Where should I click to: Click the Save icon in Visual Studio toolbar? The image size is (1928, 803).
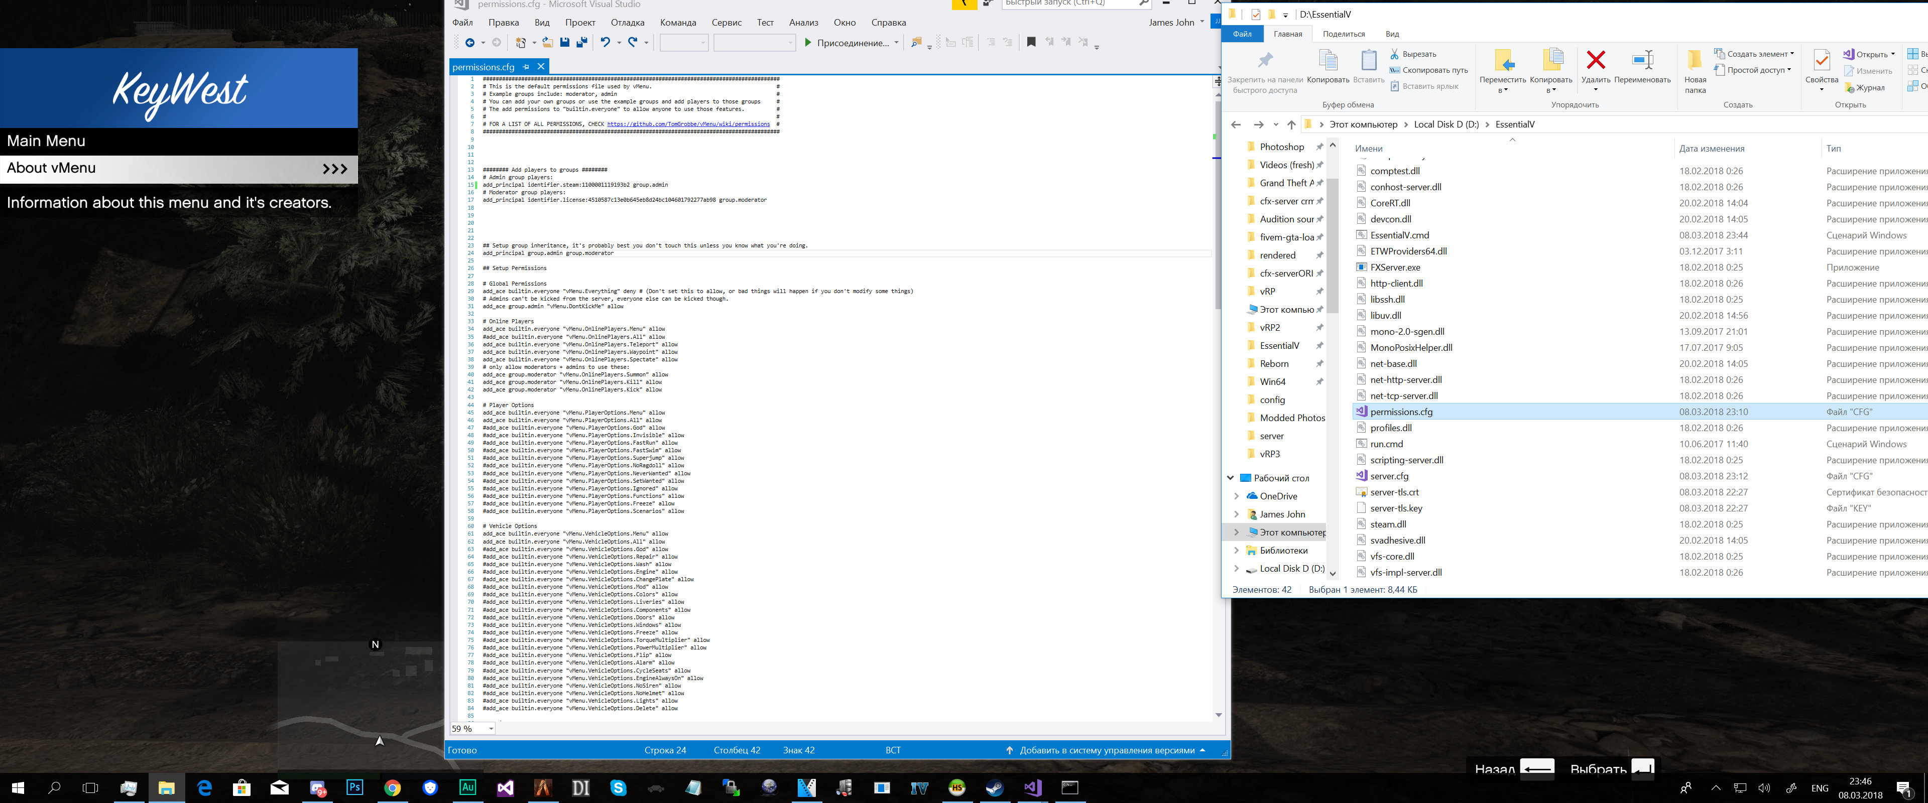(564, 43)
